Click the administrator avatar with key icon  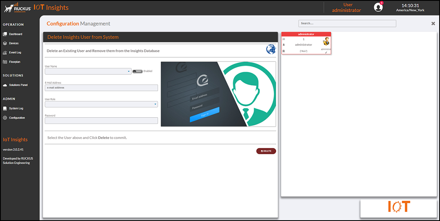click(x=326, y=42)
